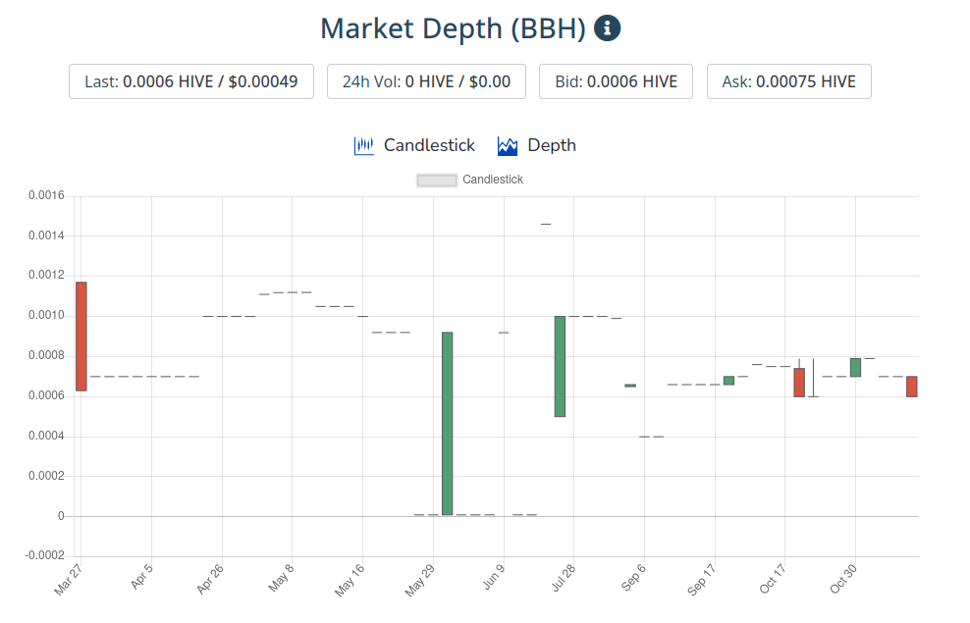970x623 pixels.
Task: Click the -0.0002 y-axis label
Action: pyautogui.click(x=44, y=555)
